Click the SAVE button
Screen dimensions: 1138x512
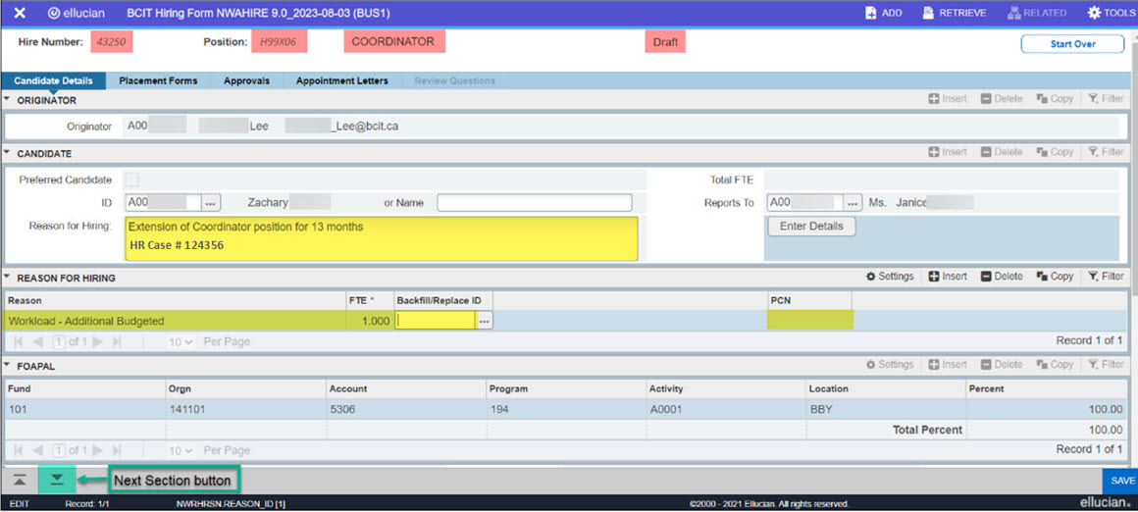click(x=1121, y=481)
